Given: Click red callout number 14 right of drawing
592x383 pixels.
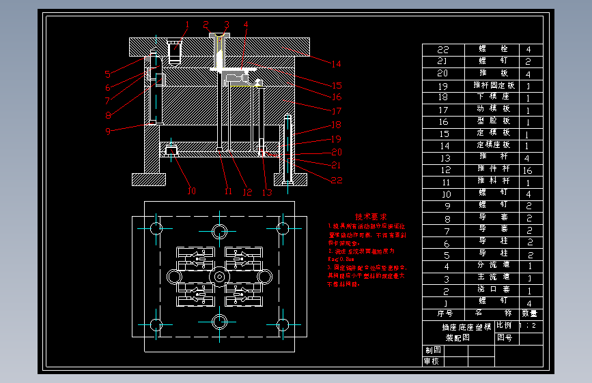Looking at the screenshot, I should click(x=337, y=64).
